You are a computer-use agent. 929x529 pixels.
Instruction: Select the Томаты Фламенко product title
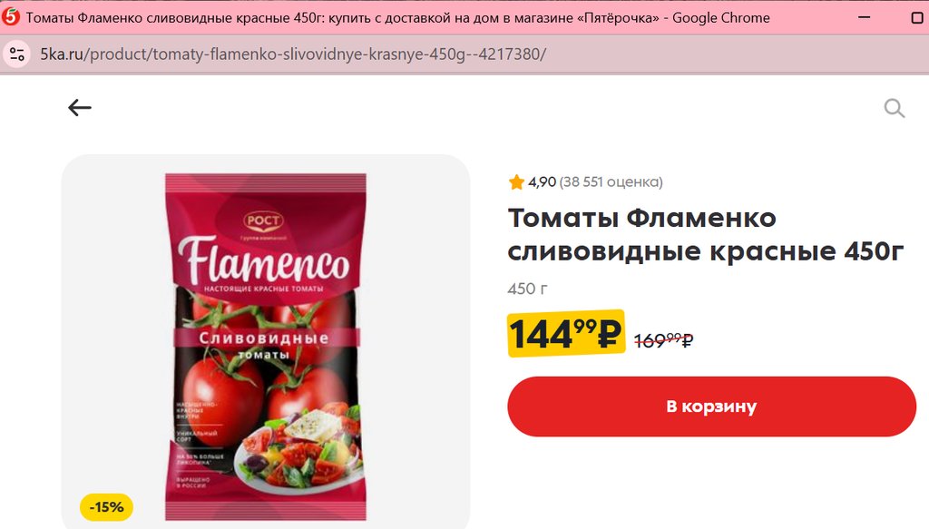706,235
